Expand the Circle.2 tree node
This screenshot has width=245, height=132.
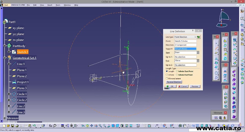pos(9,100)
